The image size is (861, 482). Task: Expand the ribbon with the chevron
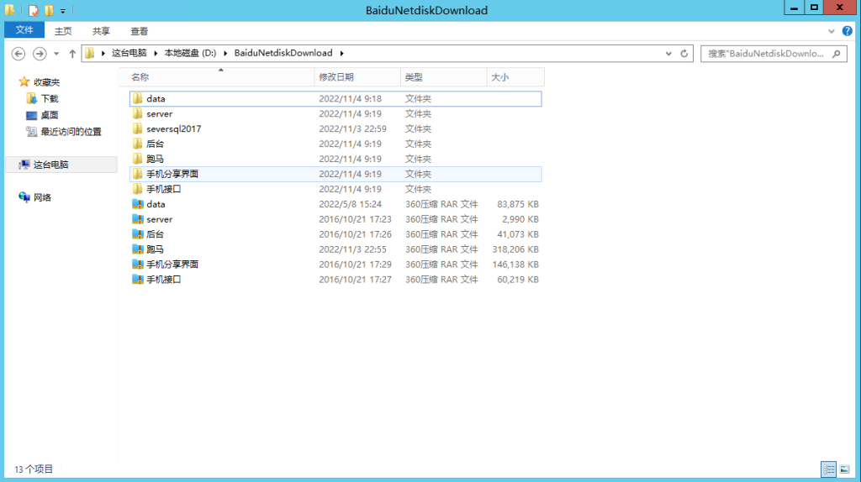pyautogui.click(x=832, y=31)
